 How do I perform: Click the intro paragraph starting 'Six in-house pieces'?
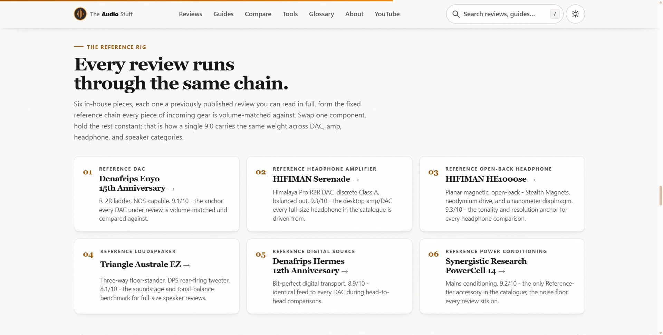220,121
